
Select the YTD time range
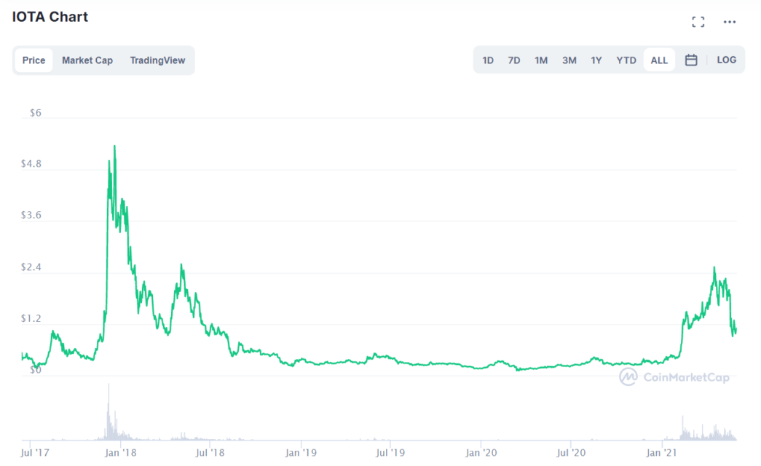pyautogui.click(x=626, y=60)
